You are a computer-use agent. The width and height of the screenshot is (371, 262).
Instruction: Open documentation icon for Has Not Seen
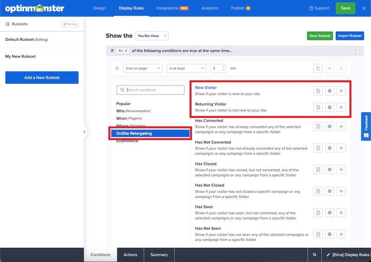(318, 234)
